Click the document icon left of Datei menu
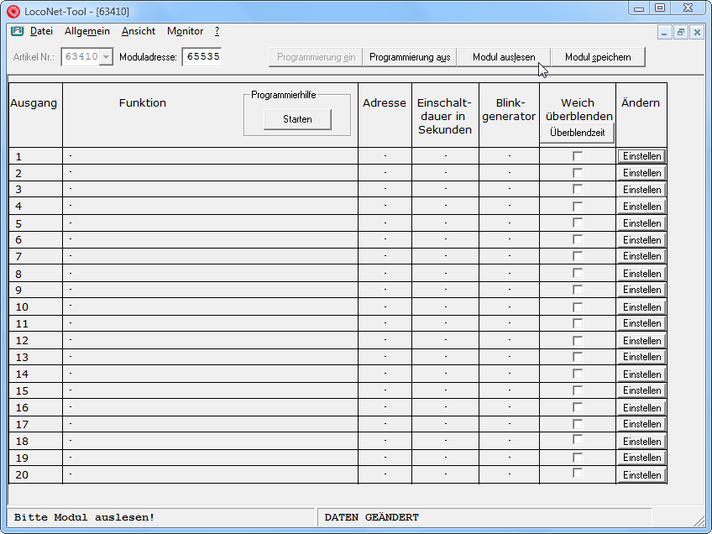The height and width of the screenshot is (534, 712). pos(18,31)
